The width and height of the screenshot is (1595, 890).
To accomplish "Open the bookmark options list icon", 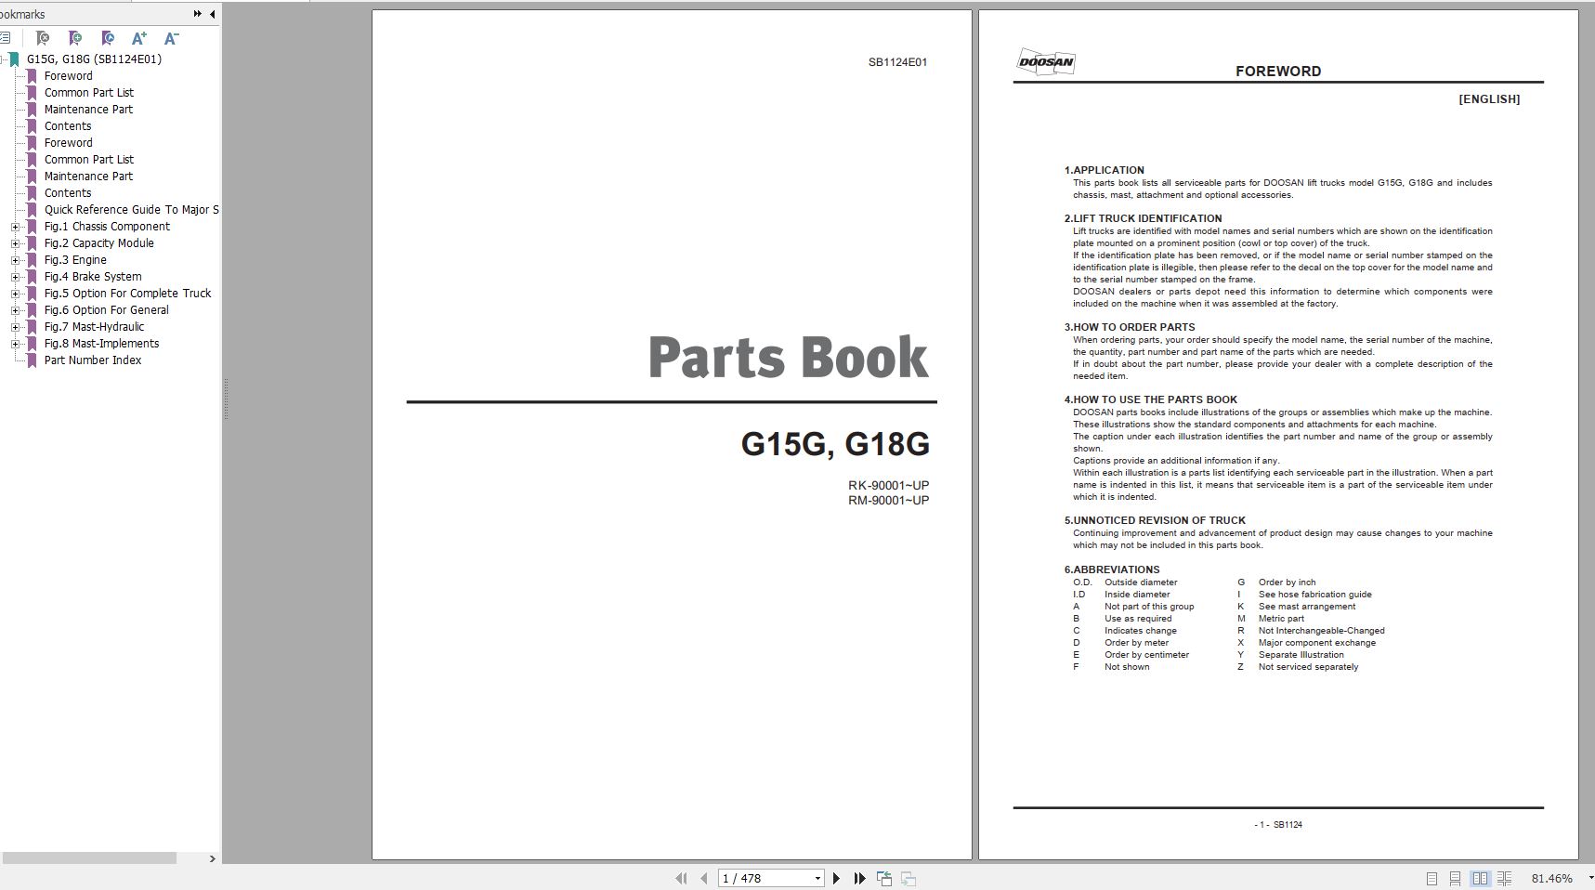I will coord(5,38).
